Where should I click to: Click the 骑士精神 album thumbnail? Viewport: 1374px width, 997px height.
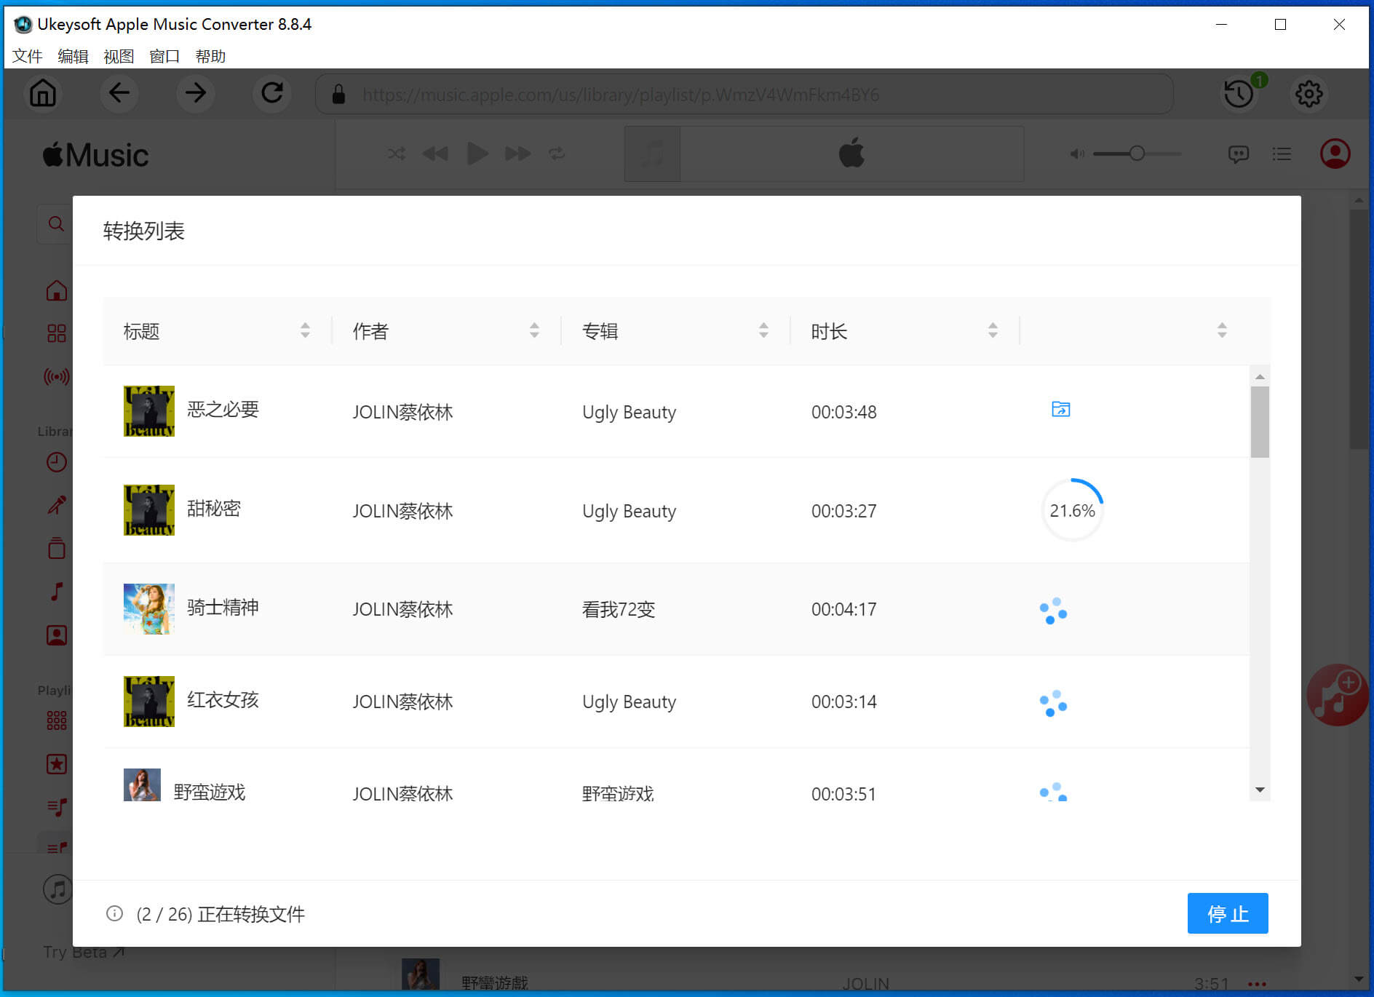(x=149, y=609)
